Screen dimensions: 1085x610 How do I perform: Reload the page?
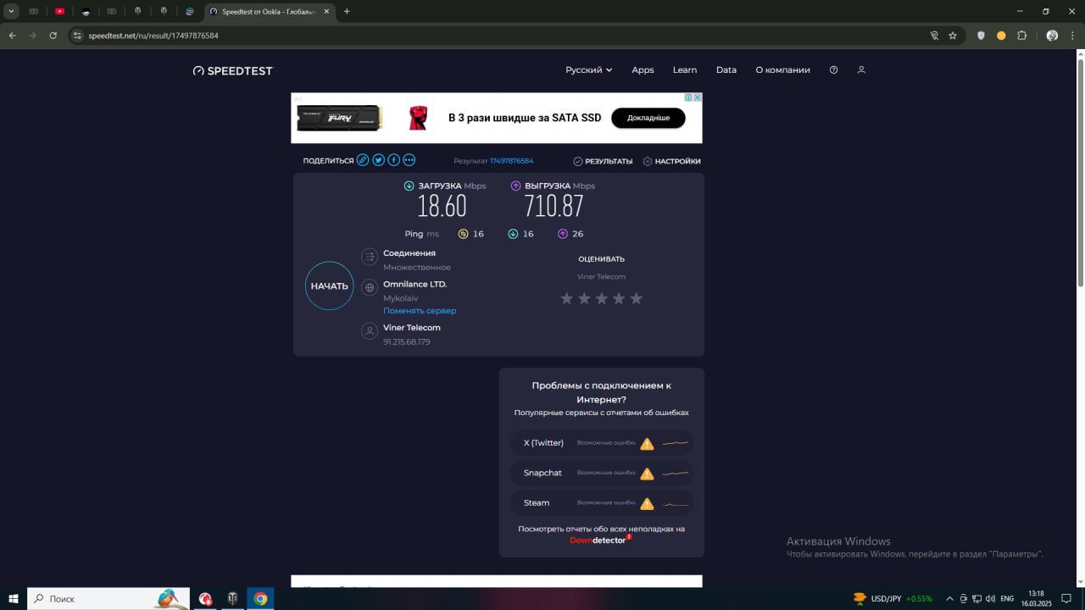[53, 36]
